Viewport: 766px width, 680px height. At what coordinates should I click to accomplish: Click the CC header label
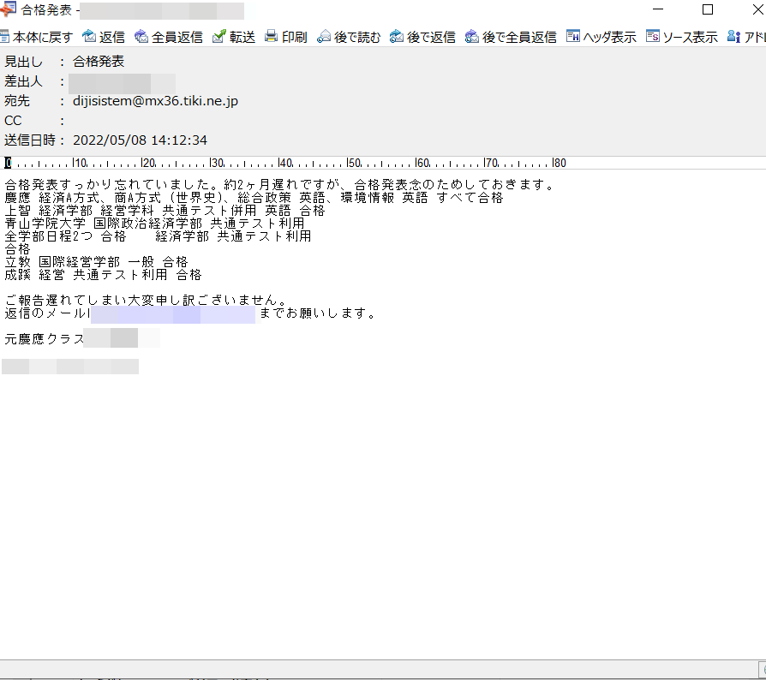[13, 121]
